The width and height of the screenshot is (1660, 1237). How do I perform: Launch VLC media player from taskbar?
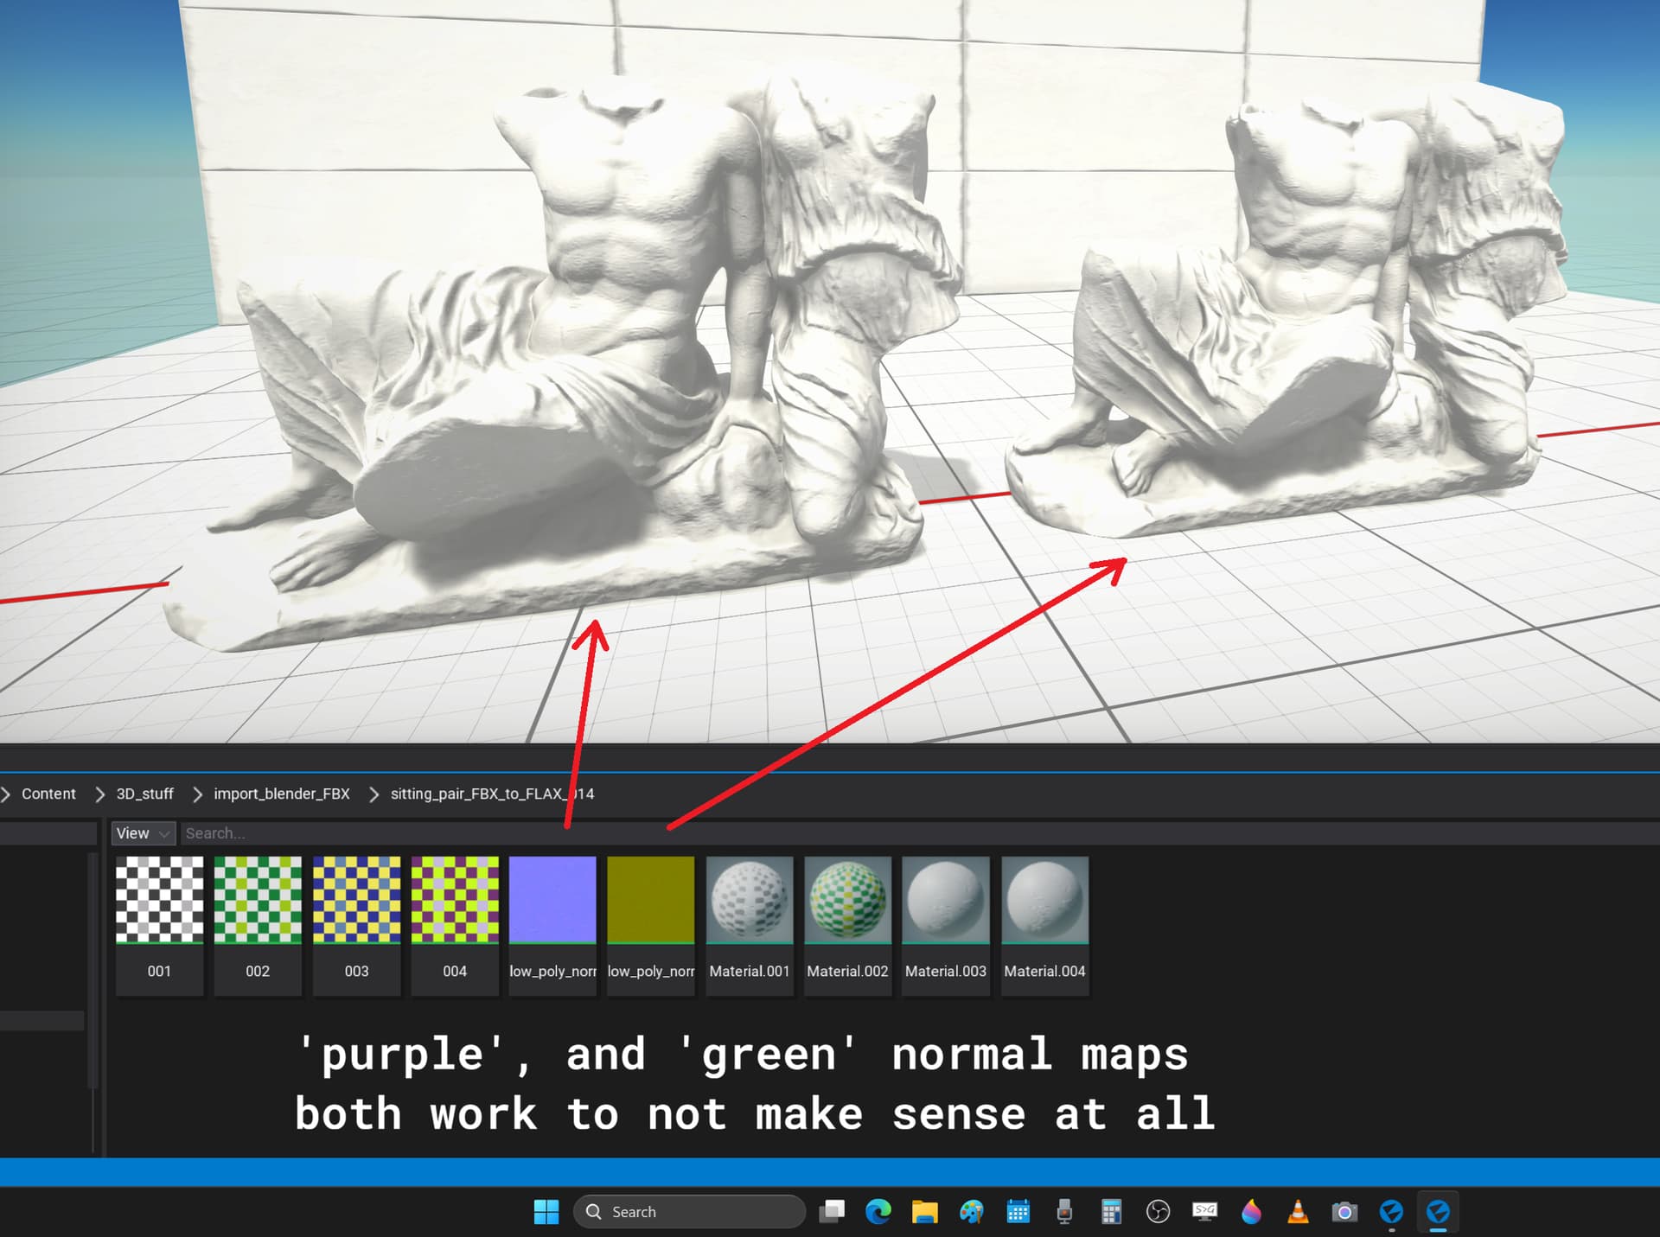click(1298, 1212)
